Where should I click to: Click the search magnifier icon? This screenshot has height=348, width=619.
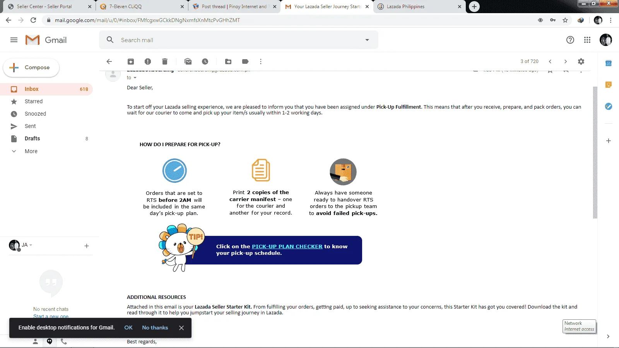tap(110, 40)
